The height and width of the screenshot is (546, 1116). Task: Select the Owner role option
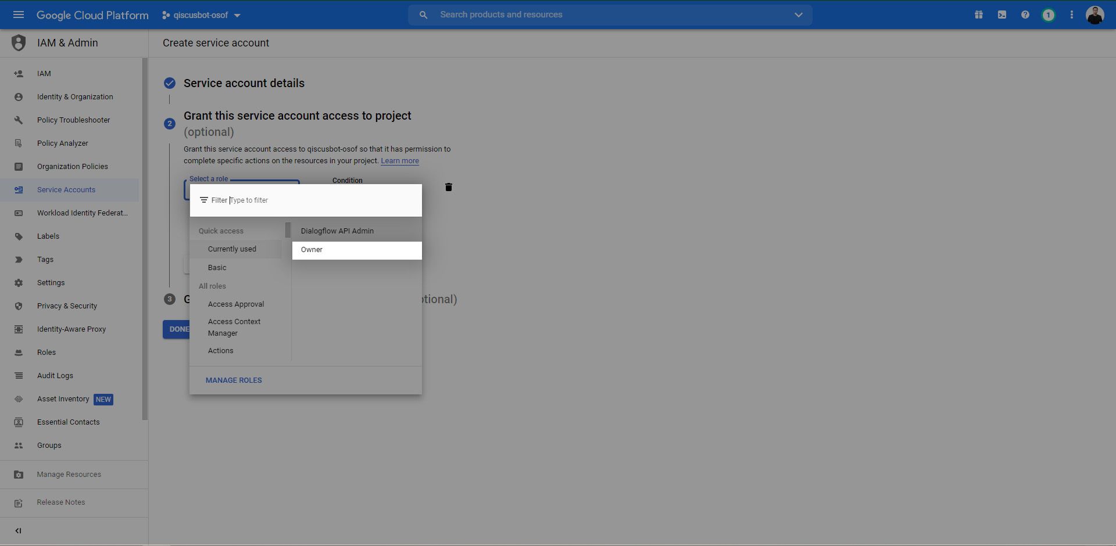pyautogui.click(x=356, y=250)
